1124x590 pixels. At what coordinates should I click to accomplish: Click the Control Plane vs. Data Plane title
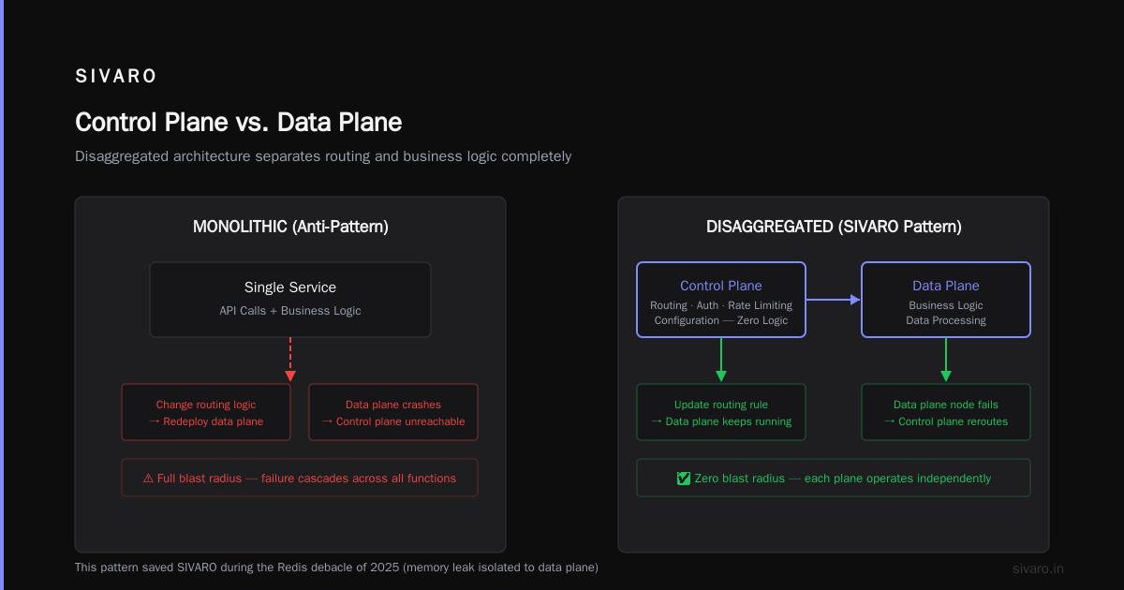239,123
